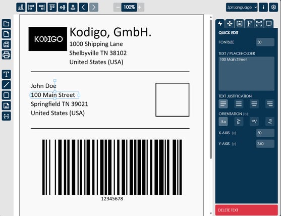Select 270-degree rotated orientation
The width and height of the screenshot is (281, 216).
(270, 122)
